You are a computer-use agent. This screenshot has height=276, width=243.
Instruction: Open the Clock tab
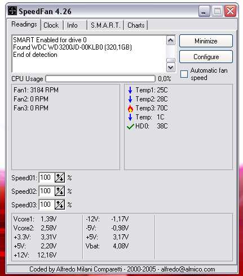(51, 25)
